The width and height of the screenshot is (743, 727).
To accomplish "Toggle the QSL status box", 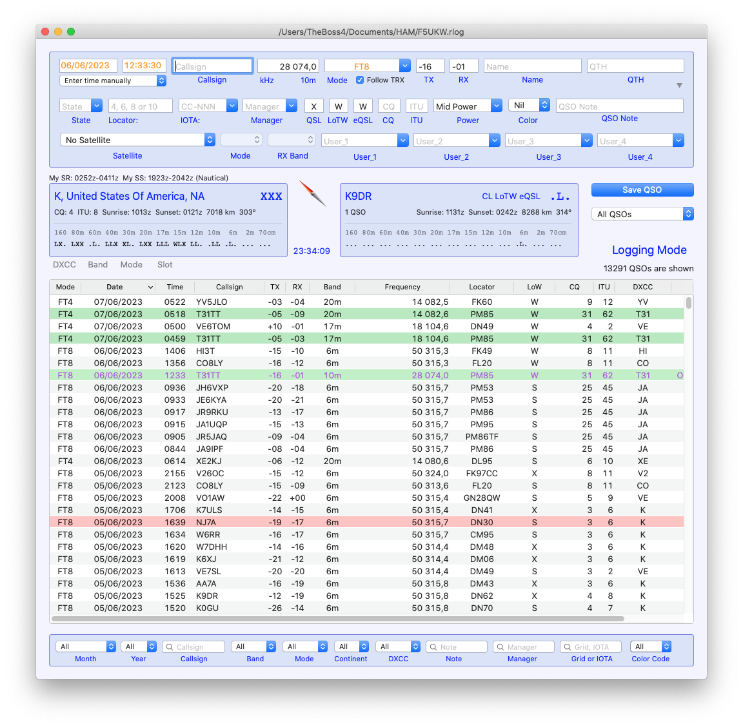I will pyautogui.click(x=313, y=106).
